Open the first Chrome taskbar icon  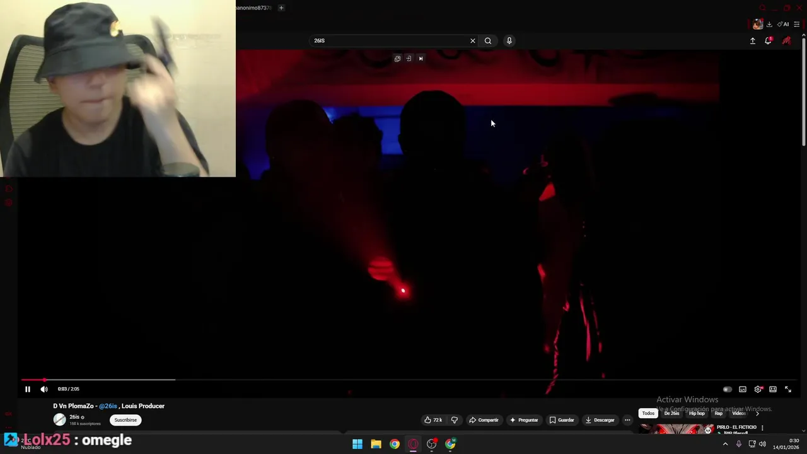coord(395,444)
